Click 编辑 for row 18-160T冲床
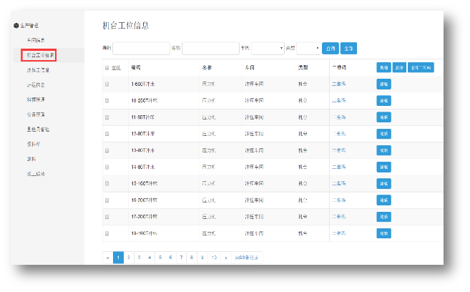This screenshot has width=470, height=292. pos(383,233)
